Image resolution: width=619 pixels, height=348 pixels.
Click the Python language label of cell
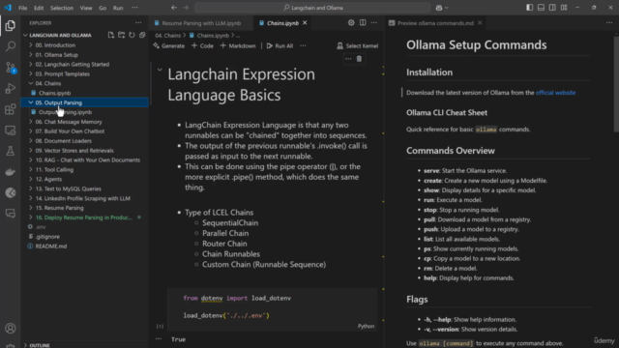366,327
